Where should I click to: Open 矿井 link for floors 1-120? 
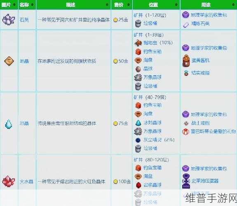pyautogui.click(x=138, y=15)
